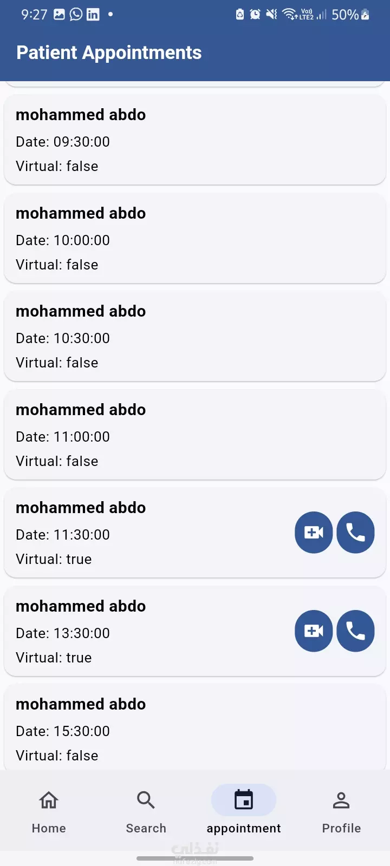Tap the alarm icon in status bar
The image size is (390, 866).
(255, 15)
